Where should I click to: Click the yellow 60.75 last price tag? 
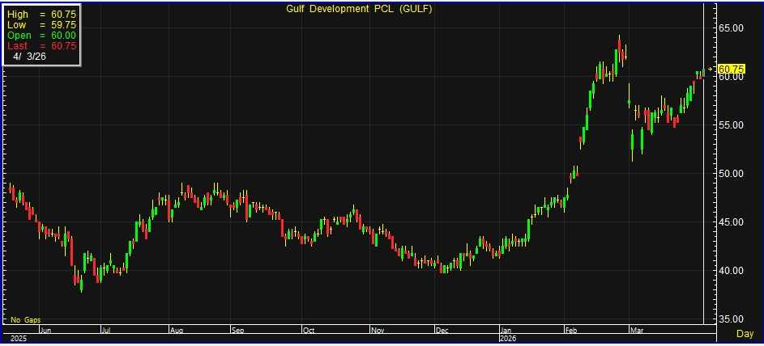click(732, 69)
